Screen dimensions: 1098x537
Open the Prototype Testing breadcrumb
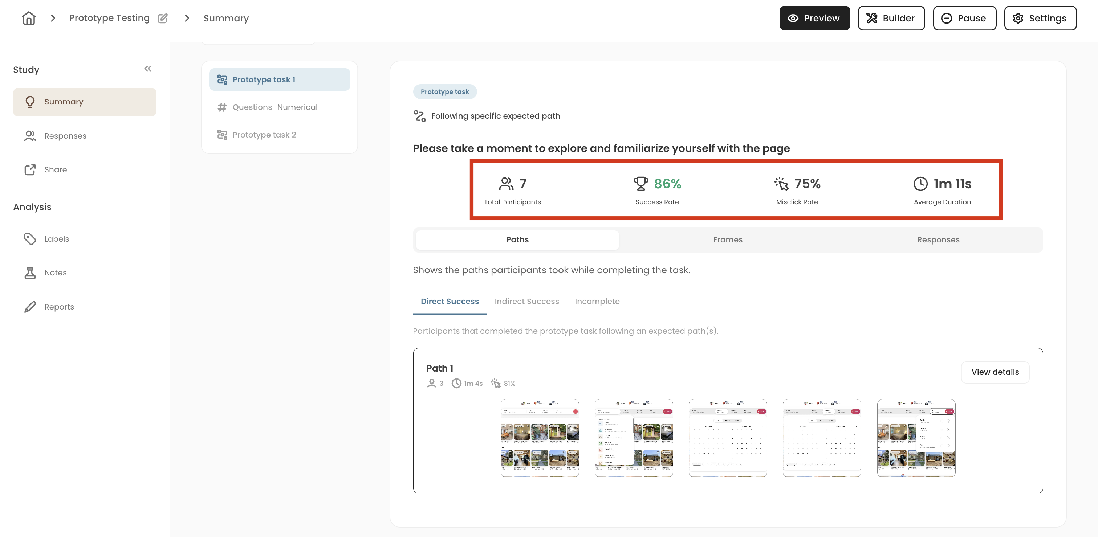110,18
